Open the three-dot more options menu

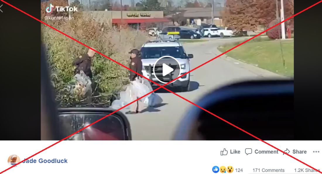(316, 152)
